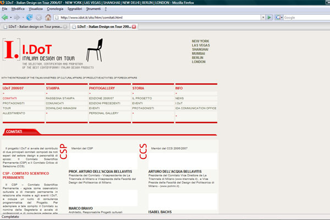Open the COMITATI link in the site menu
Image resolution: width=330 pixels, height=220 pixels.
(10, 98)
